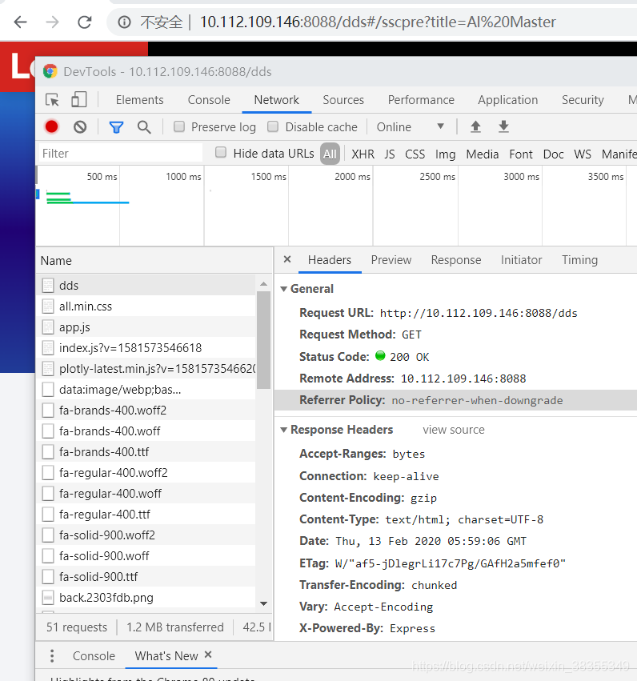Clear the network log icon
637x681 pixels.
[x=80, y=126]
